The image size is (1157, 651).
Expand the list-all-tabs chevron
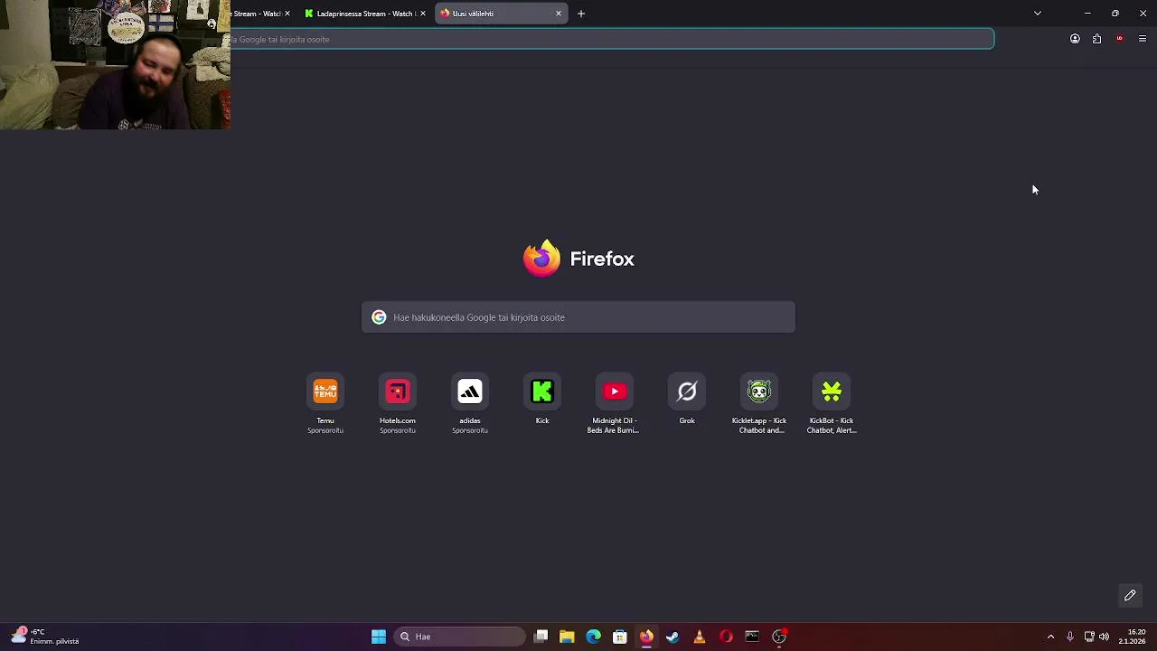tap(1038, 14)
